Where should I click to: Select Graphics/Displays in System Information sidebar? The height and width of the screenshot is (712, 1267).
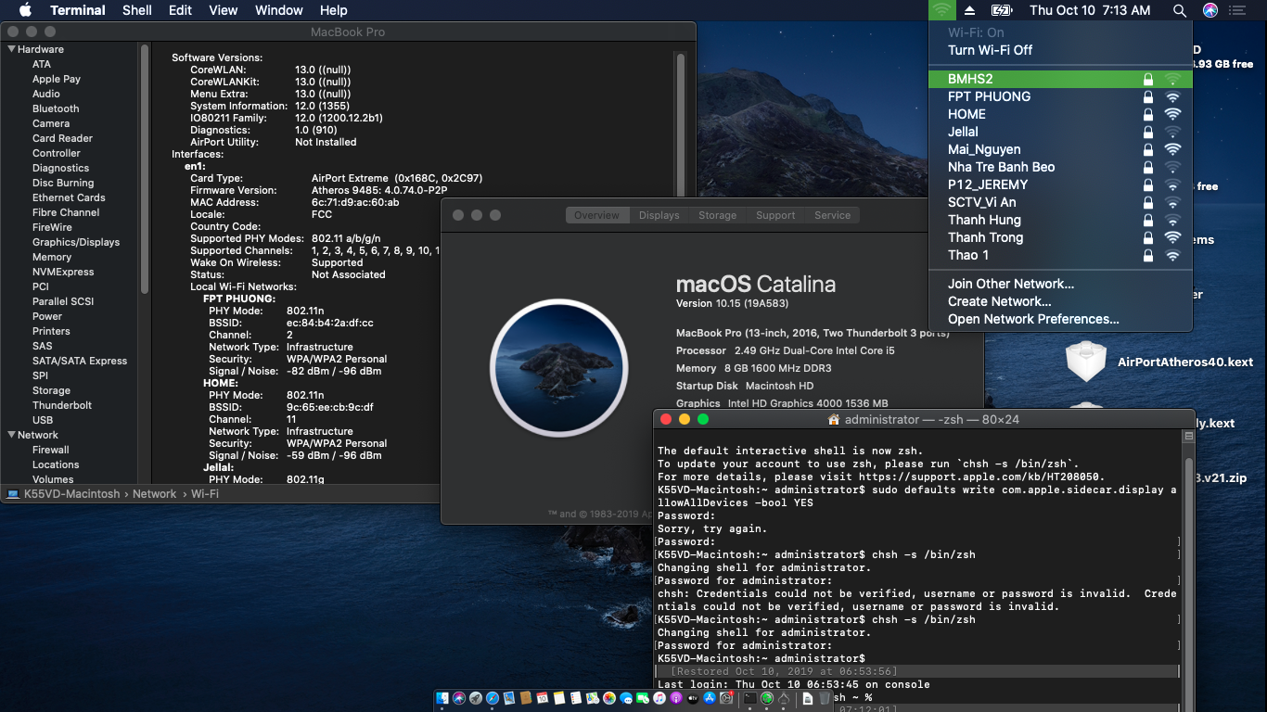[76, 242]
